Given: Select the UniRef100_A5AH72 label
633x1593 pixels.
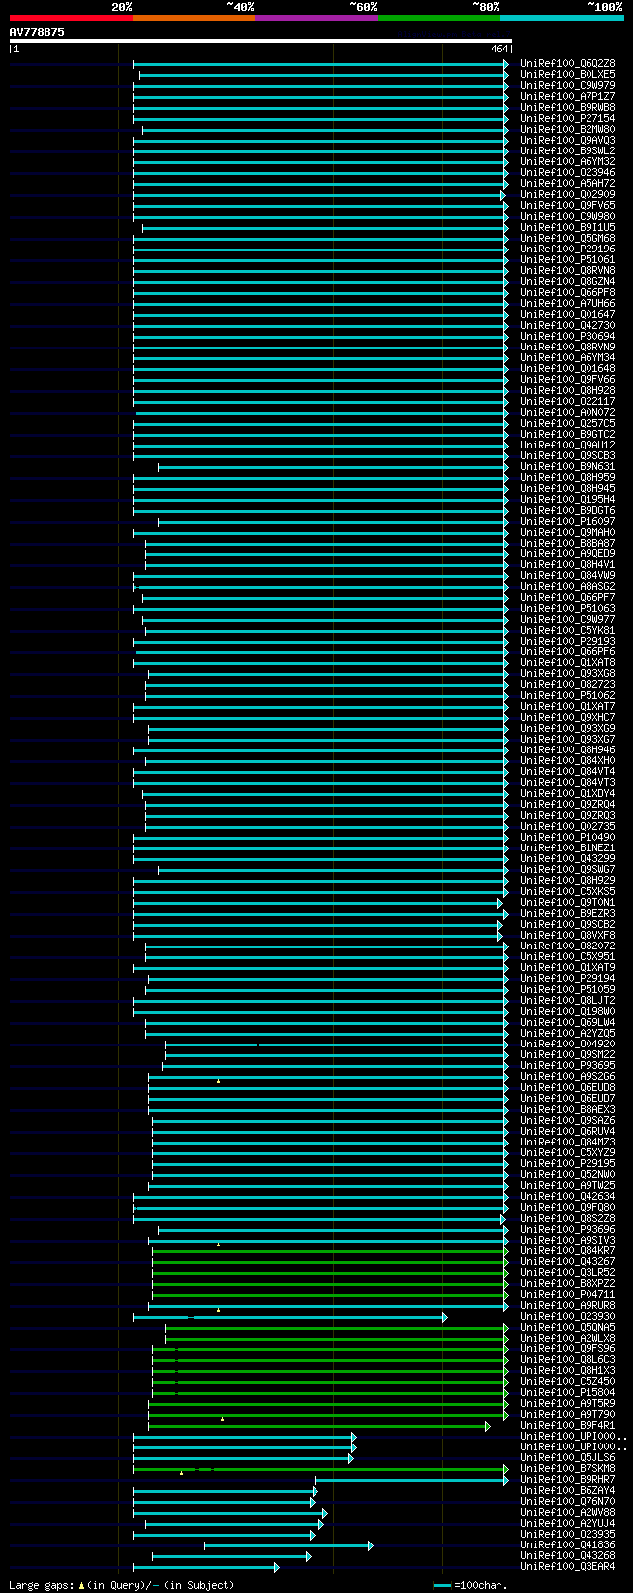Looking at the screenshot, I should [x=568, y=183].
